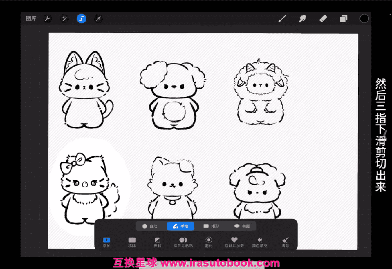Open the Layers panel
The image size is (392, 269).
[344, 18]
